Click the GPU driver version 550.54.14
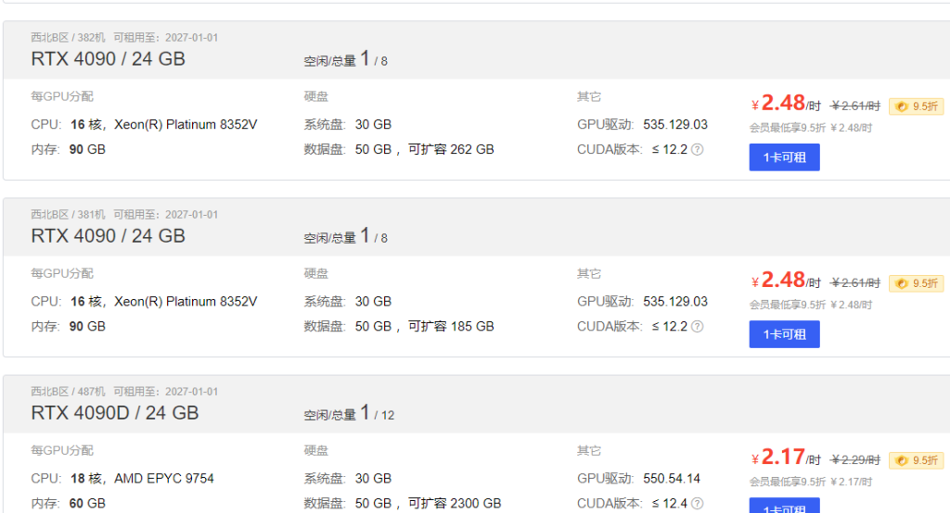The height and width of the screenshot is (513, 950). click(x=672, y=479)
